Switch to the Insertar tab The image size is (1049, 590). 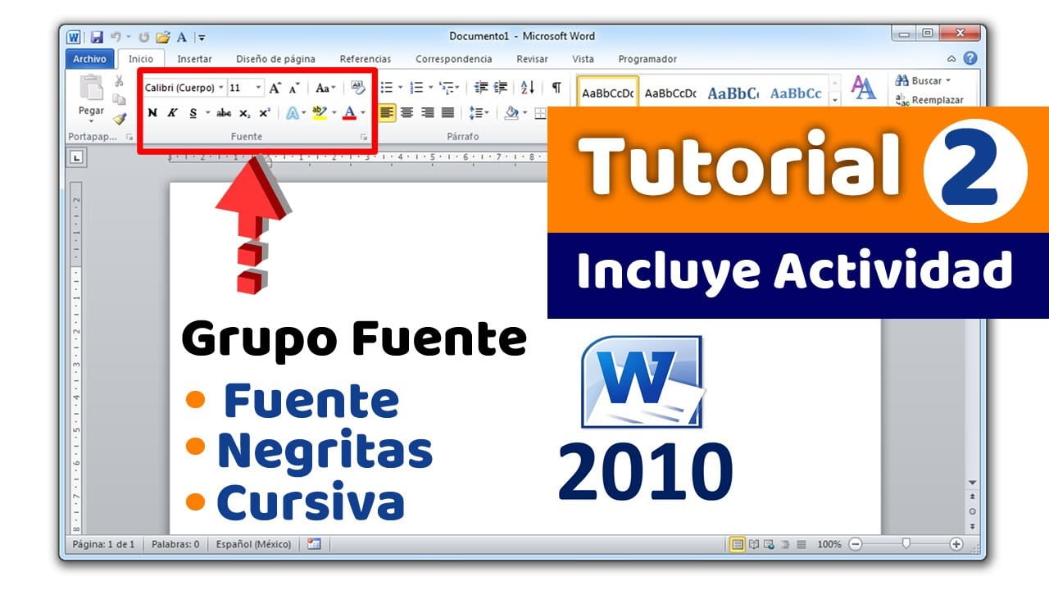pyautogui.click(x=194, y=59)
